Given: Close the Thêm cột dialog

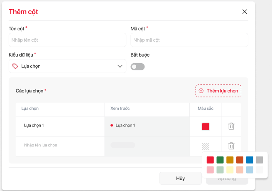Looking at the screenshot, I should click(245, 12).
